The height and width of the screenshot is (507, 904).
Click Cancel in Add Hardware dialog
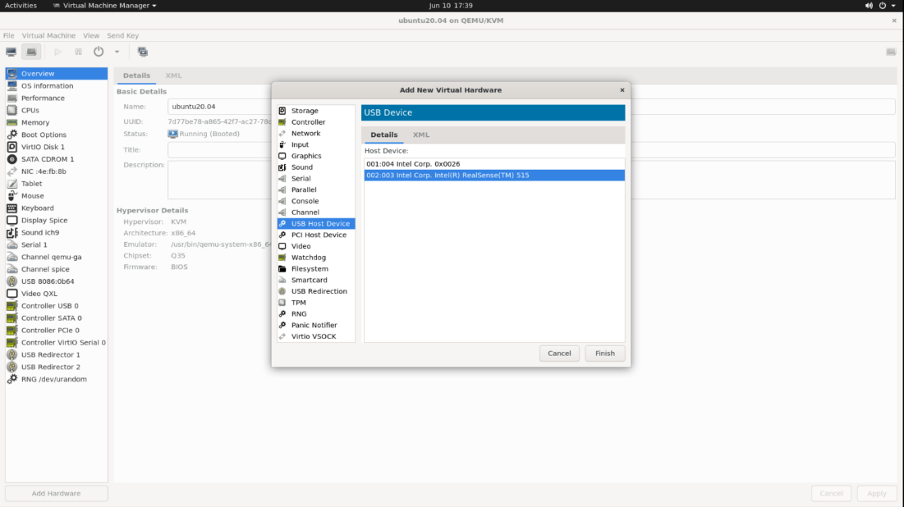559,353
